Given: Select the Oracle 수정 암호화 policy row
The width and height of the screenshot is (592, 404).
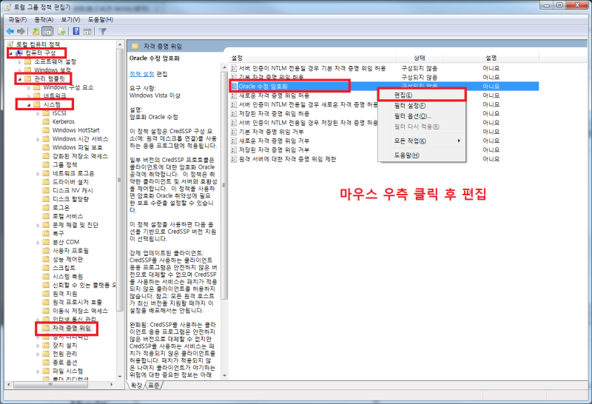Looking at the screenshot, I should 384,87.
